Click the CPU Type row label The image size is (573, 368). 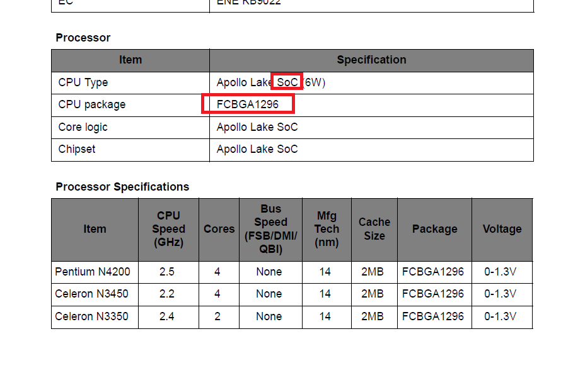(83, 82)
